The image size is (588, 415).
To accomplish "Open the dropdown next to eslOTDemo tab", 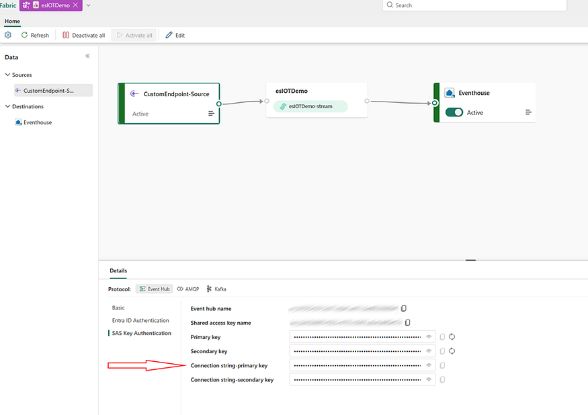I will click(89, 5).
